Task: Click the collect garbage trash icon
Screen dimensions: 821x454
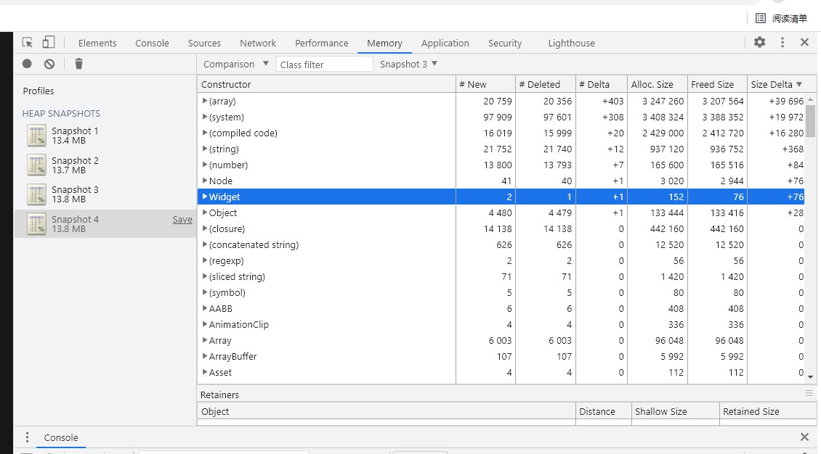Action: [78, 64]
